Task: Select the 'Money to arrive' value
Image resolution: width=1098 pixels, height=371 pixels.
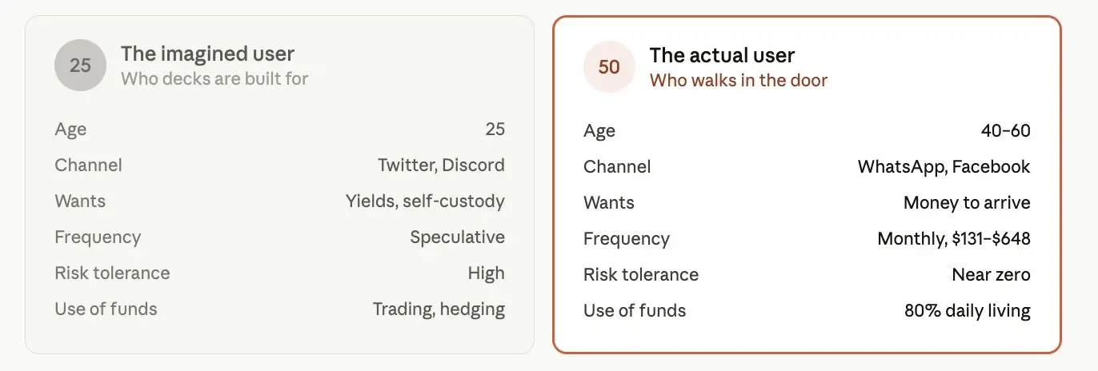Action: (x=967, y=203)
